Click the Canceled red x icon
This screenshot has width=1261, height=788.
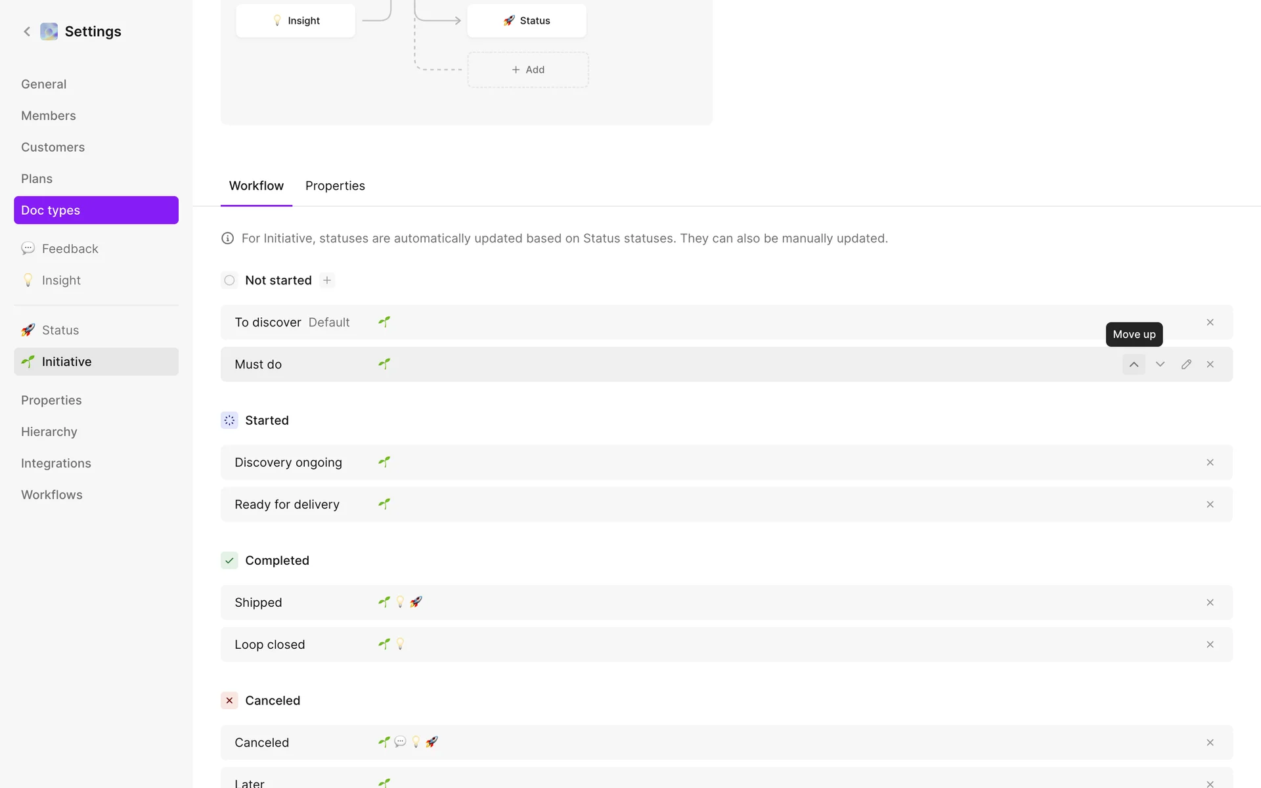pyautogui.click(x=229, y=701)
